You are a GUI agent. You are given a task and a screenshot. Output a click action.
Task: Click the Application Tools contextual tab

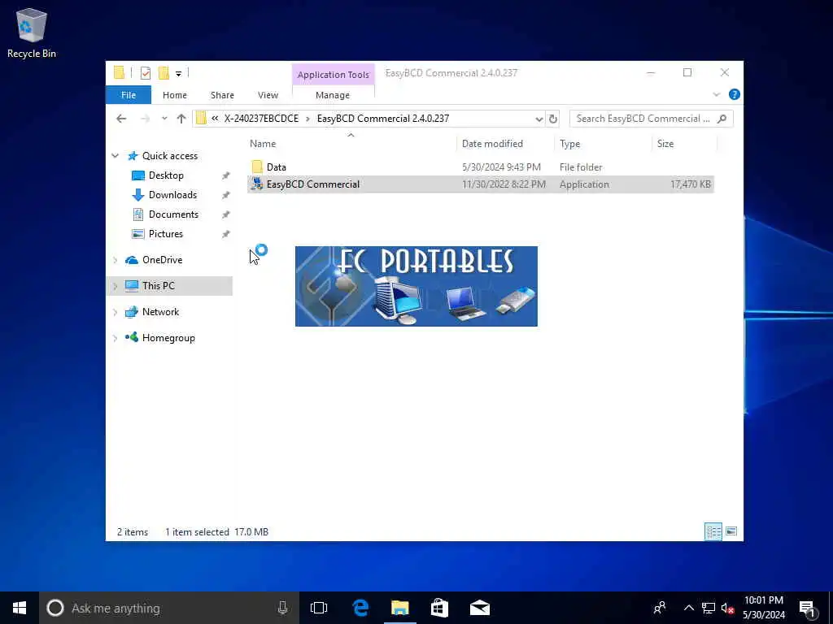pyautogui.click(x=333, y=75)
